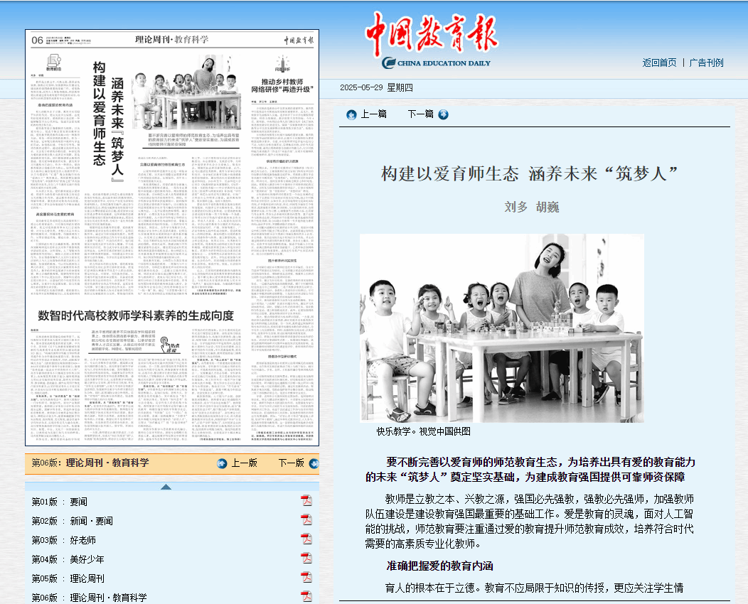
Task: Collapse page list with triangle arrow
Action: (x=165, y=487)
